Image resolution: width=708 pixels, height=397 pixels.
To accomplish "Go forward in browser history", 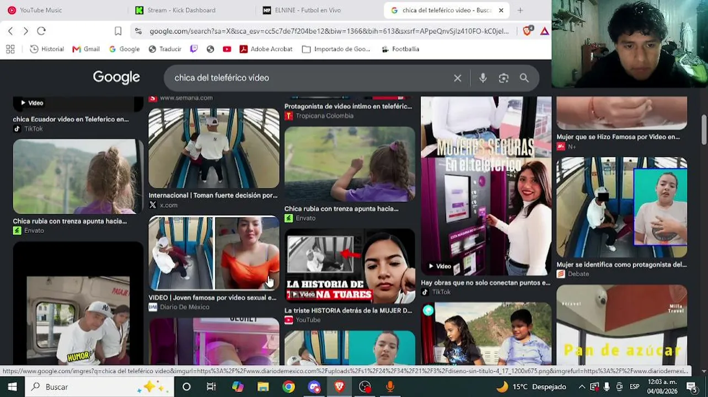I will [25, 31].
